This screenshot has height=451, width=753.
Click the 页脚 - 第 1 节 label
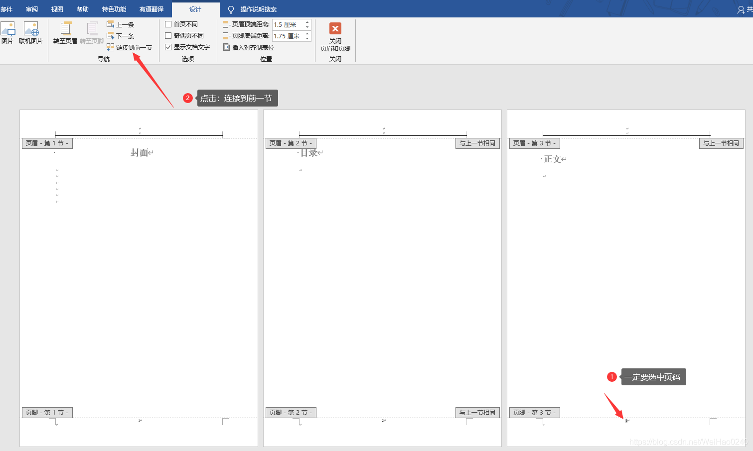(47, 413)
